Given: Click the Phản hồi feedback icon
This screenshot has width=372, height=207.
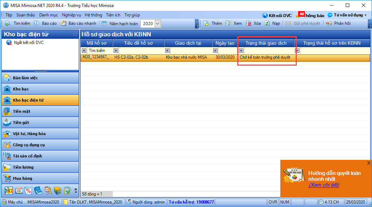Looking at the screenshot, I should (x=329, y=23).
